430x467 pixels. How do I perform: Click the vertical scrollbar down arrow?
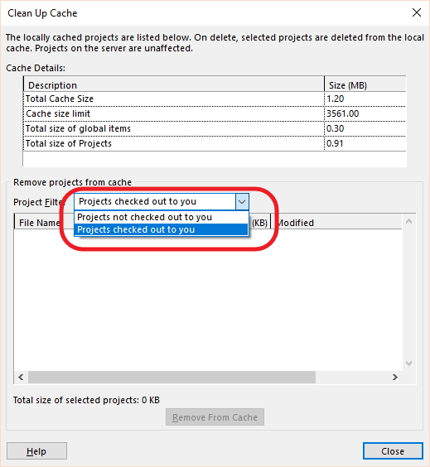[408, 363]
